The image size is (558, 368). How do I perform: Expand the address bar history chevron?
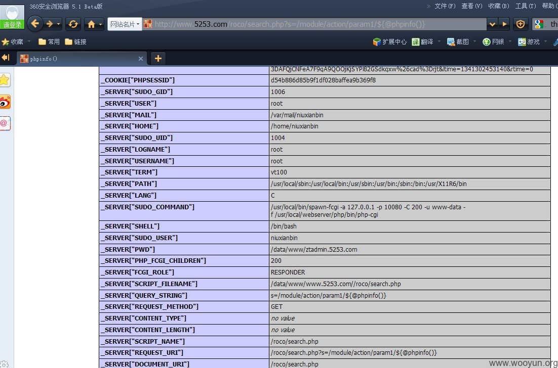[x=493, y=24]
